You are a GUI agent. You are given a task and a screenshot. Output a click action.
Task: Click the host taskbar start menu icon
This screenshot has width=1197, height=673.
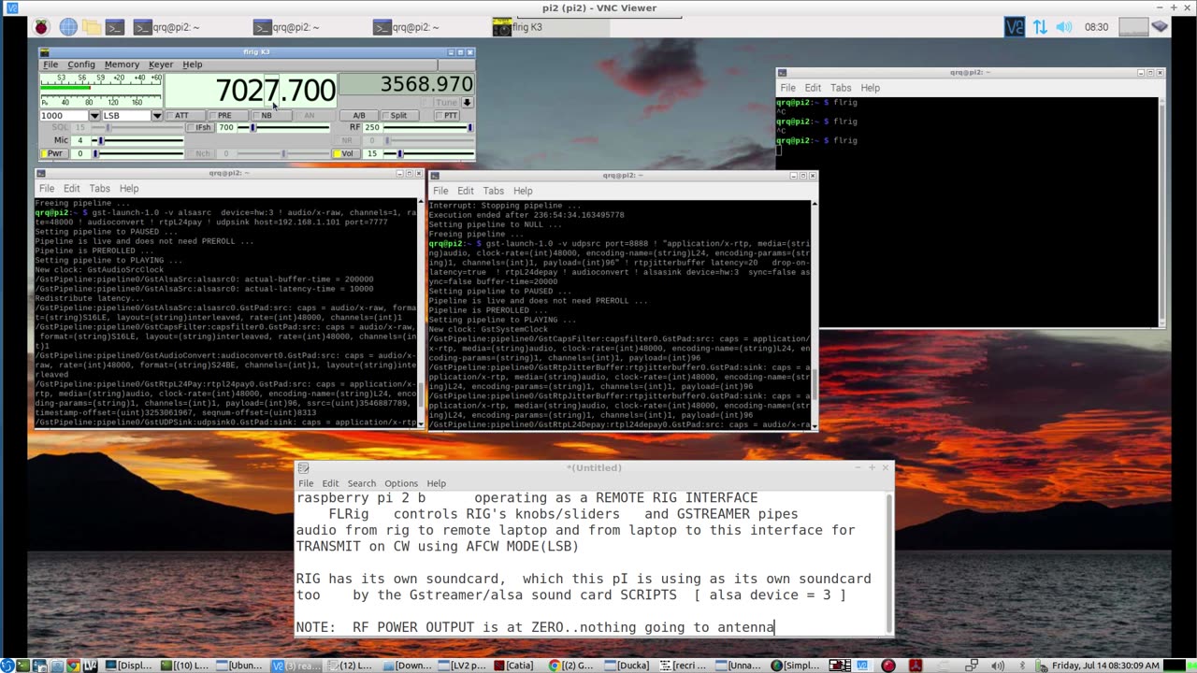pyautogui.click(x=7, y=665)
